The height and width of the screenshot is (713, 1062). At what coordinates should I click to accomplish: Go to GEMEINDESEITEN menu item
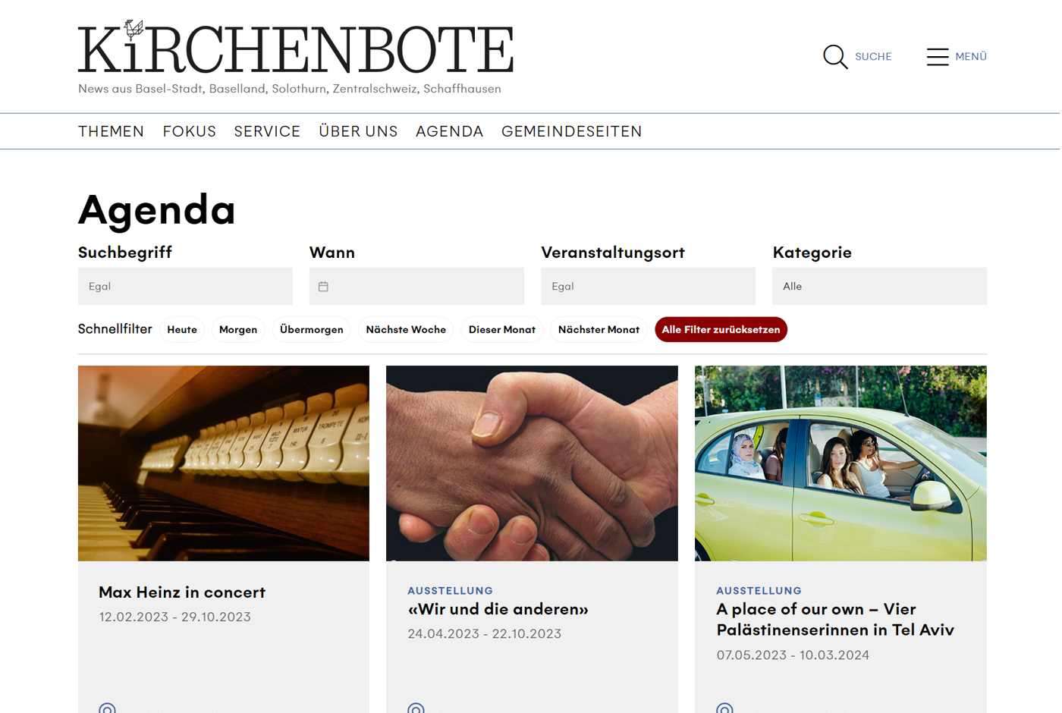[571, 131]
